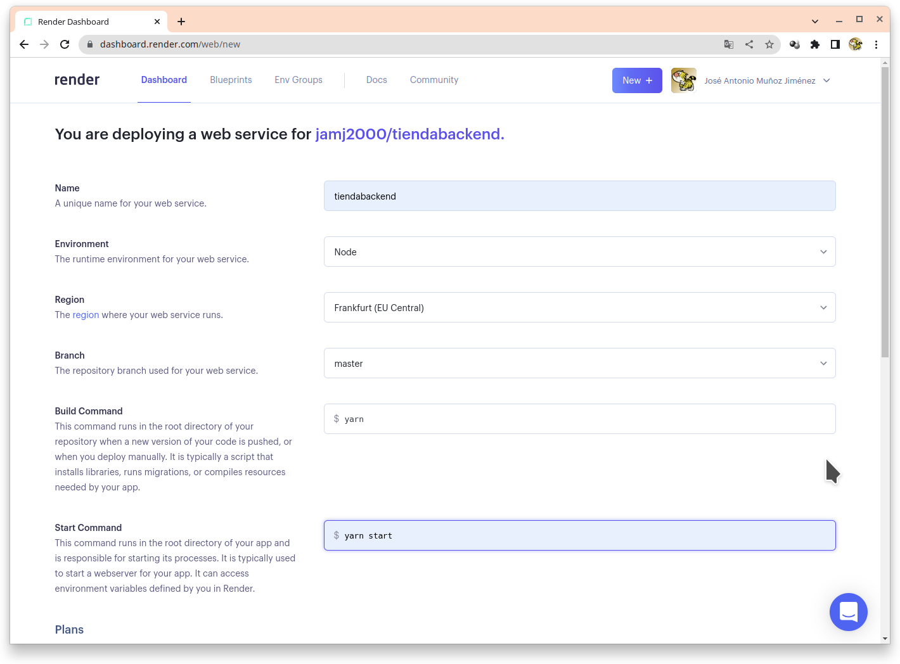The height and width of the screenshot is (664, 900).
Task: Open the jamj2000/tiendabackend repository link
Action: pyautogui.click(x=409, y=134)
